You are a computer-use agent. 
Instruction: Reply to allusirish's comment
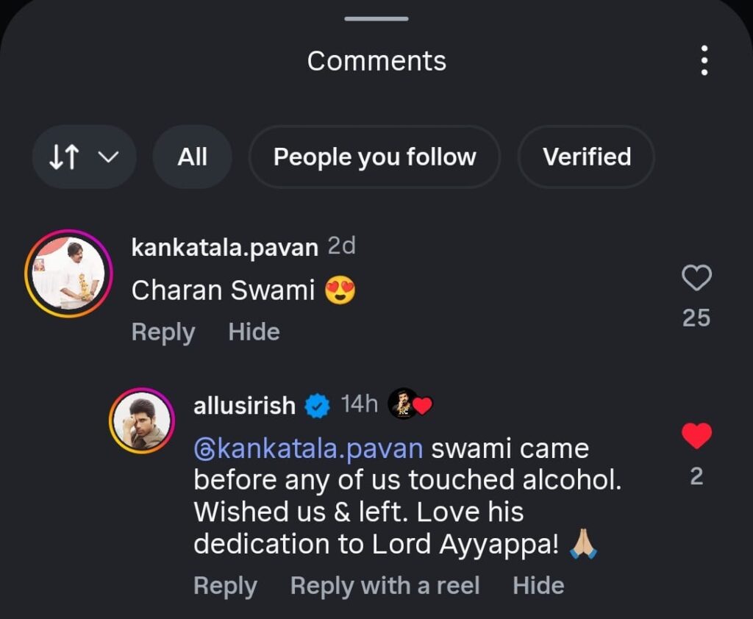225,586
